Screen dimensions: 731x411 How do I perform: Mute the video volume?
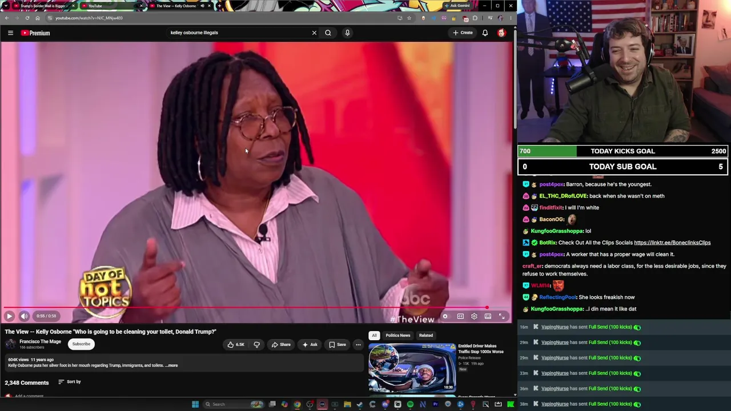[24, 316]
